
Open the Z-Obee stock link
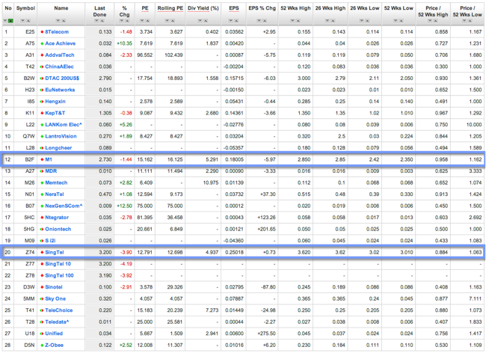[x=55, y=346]
